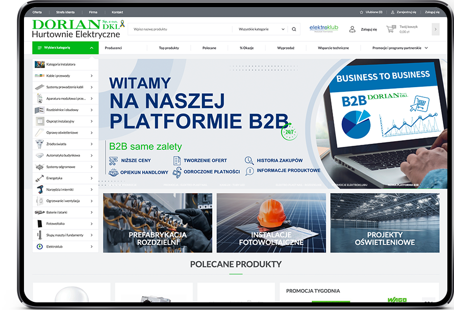Click the Elektroklub logo in header
Viewport: 454px width, 310px height.
coord(323,28)
